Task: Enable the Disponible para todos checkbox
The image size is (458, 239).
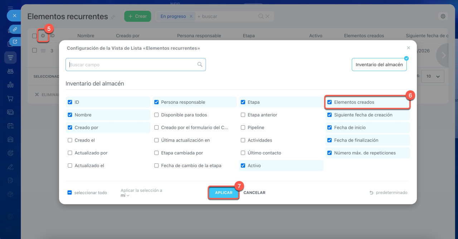Action: pyautogui.click(x=156, y=115)
